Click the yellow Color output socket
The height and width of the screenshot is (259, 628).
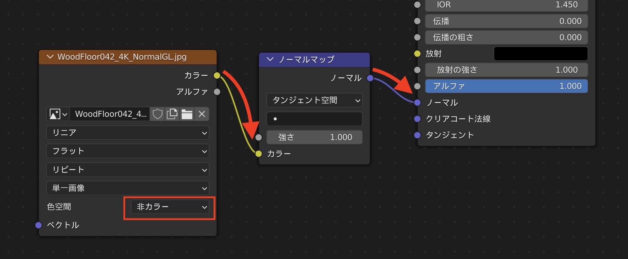pos(217,76)
